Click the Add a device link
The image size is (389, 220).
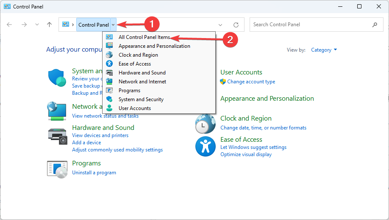click(x=86, y=143)
